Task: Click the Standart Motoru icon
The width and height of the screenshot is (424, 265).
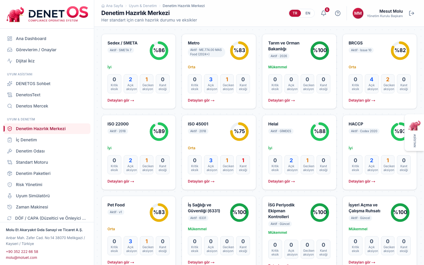Action: (x=10, y=162)
